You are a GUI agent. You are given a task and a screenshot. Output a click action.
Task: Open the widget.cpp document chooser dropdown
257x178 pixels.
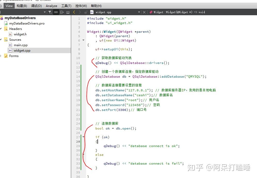click(139, 12)
